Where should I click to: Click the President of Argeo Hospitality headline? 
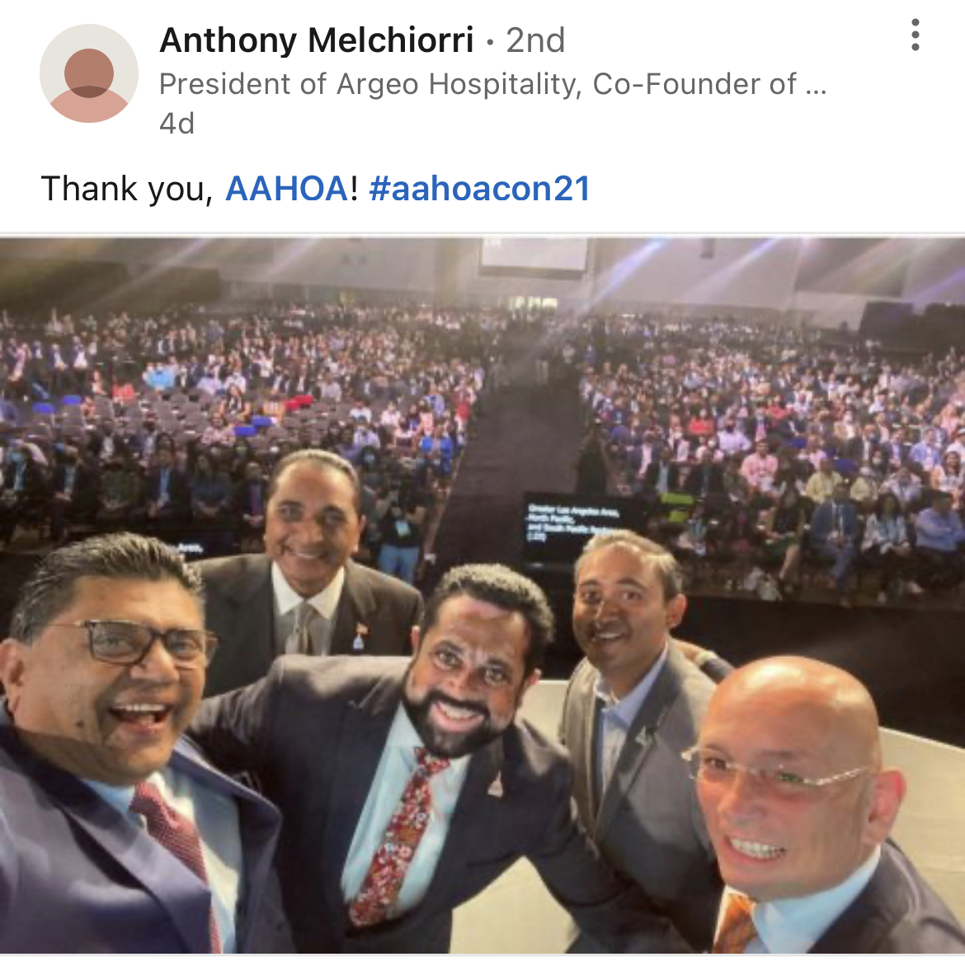(492, 84)
